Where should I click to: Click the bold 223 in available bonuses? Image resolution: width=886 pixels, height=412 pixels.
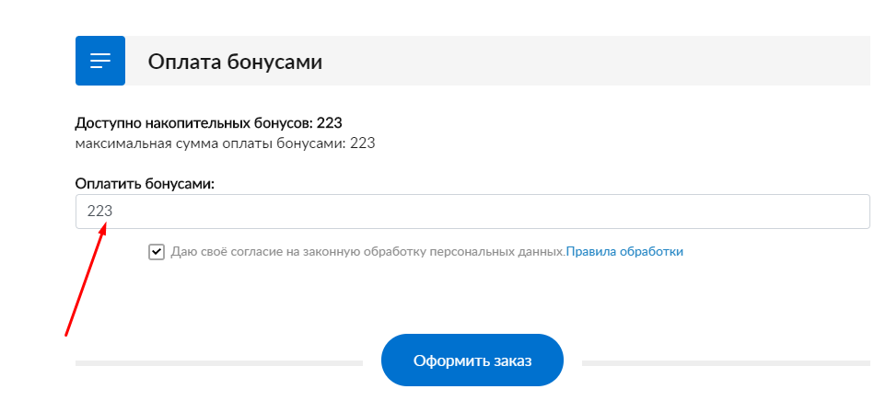pyautogui.click(x=330, y=122)
